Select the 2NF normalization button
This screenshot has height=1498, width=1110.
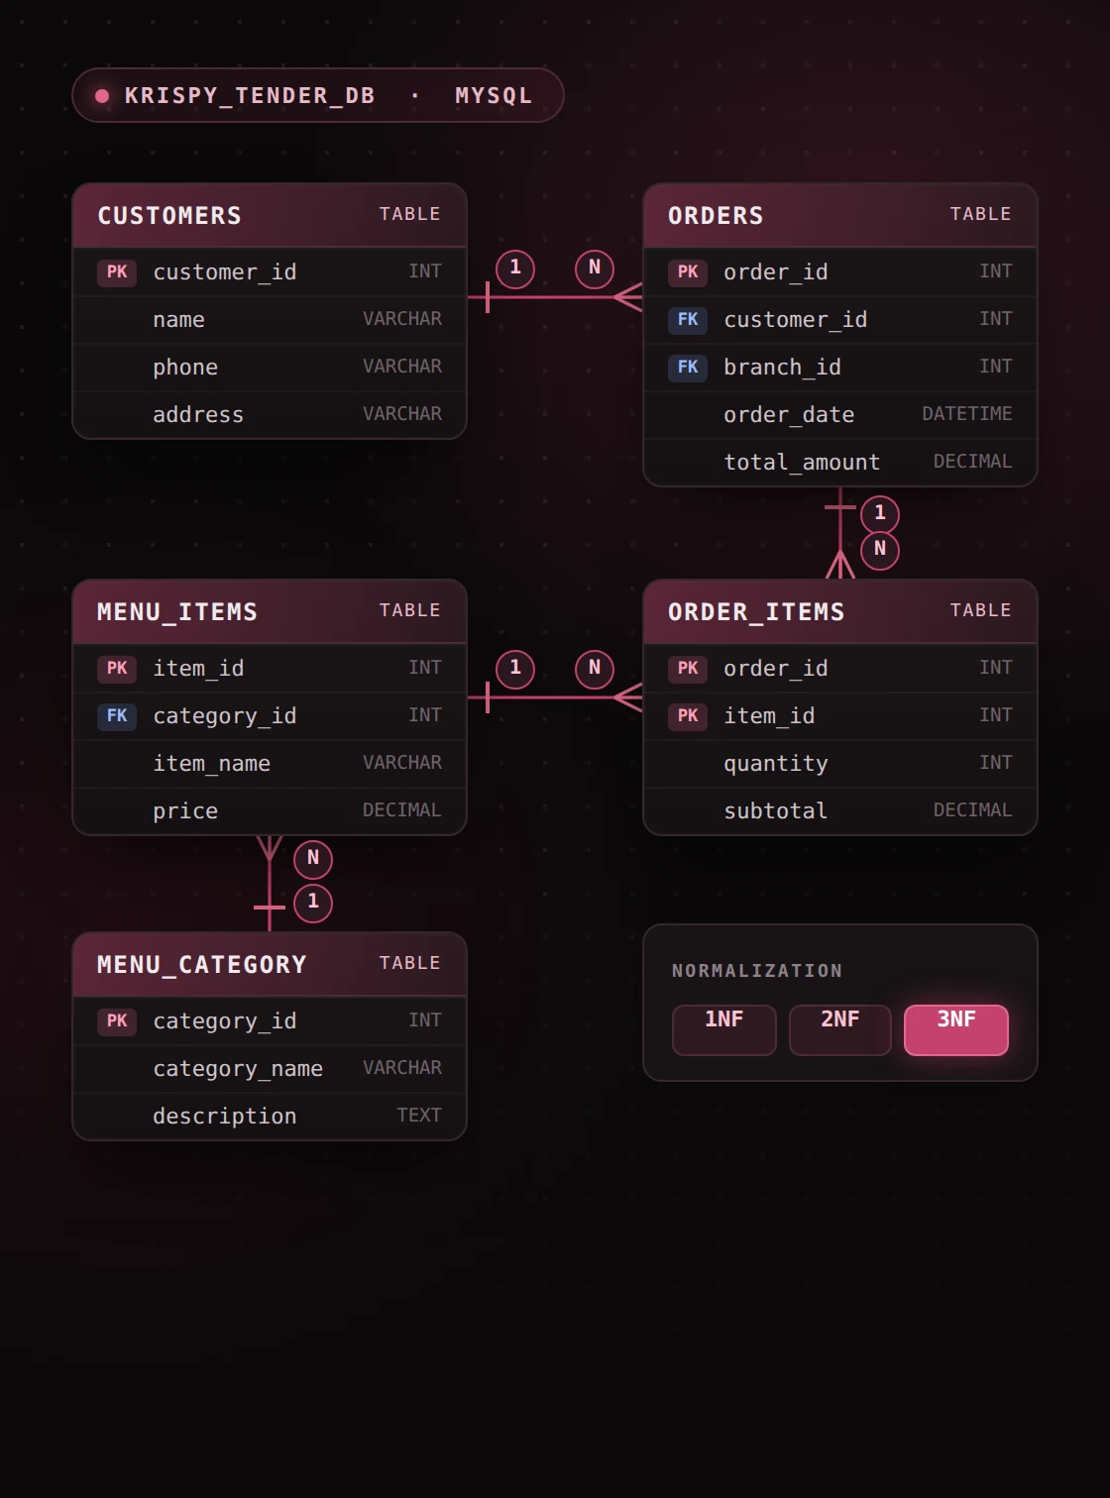click(x=839, y=1029)
